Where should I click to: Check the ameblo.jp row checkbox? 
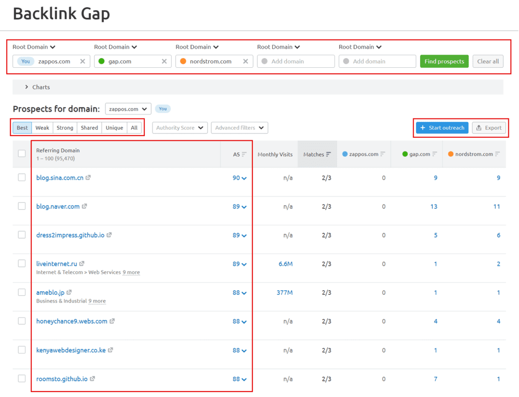pyautogui.click(x=22, y=293)
